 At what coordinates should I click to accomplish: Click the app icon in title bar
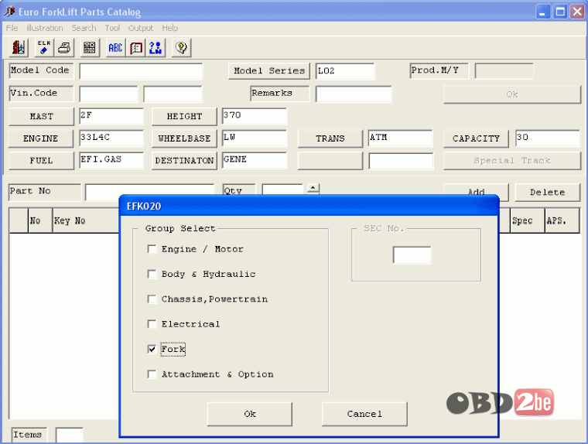[x=9, y=12]
